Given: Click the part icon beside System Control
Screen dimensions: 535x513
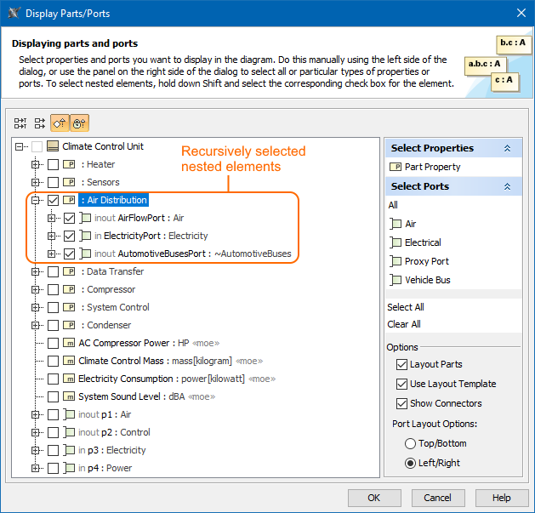Looking at the screenshot, I should [x=69, y=307].
